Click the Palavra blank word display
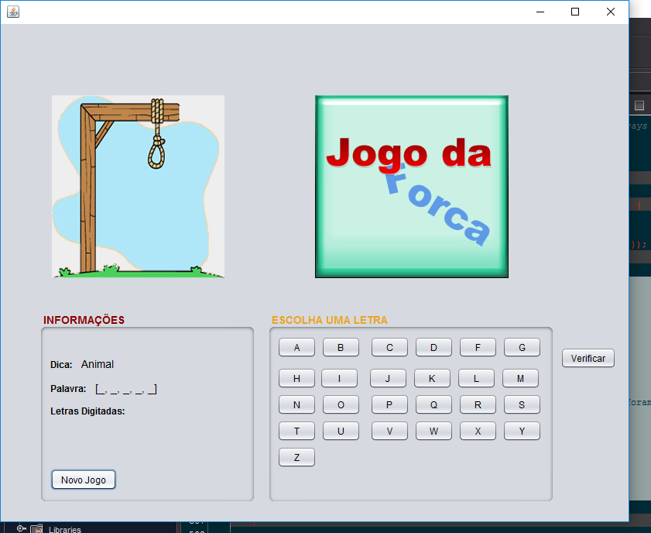This screenshot has width=651, height=533. click(x=126, y=389)
